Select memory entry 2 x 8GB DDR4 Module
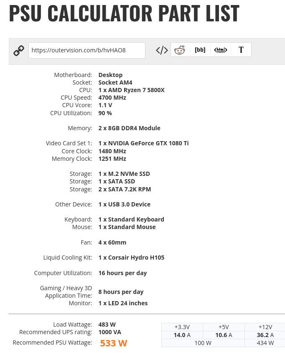 (x=130, y=128)
